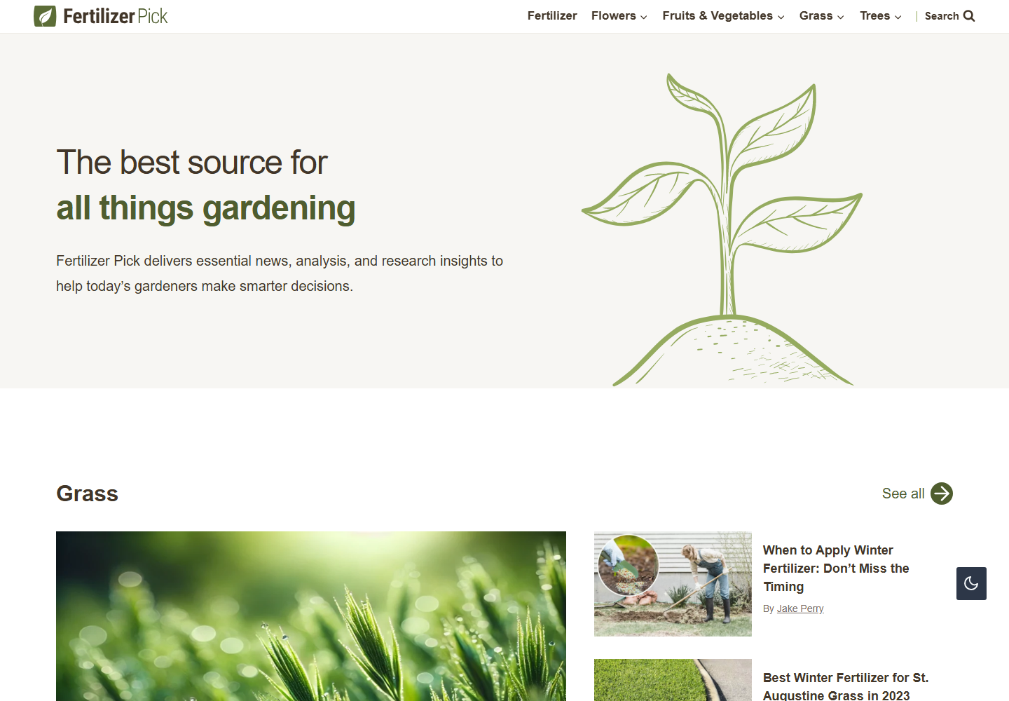Open author Jake Perry's page
The height and width of the screenshot is (701, 1009).
(x=800, y=608)
